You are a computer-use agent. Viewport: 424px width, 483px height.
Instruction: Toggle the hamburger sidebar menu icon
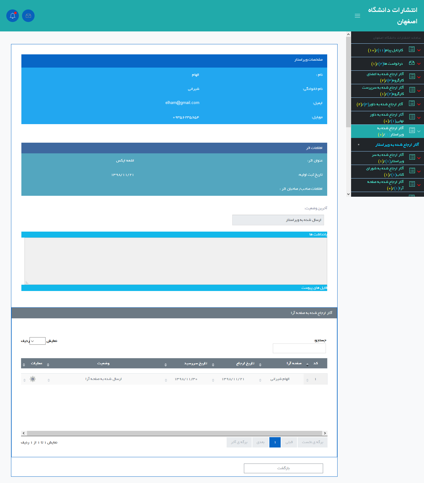[x=357, y=16]
